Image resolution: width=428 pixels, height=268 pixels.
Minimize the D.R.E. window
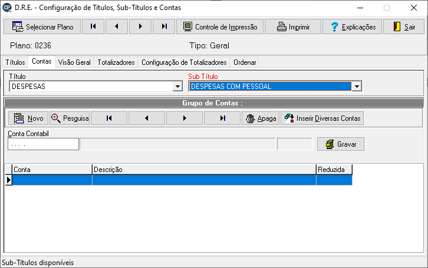[x=360, y=8]
